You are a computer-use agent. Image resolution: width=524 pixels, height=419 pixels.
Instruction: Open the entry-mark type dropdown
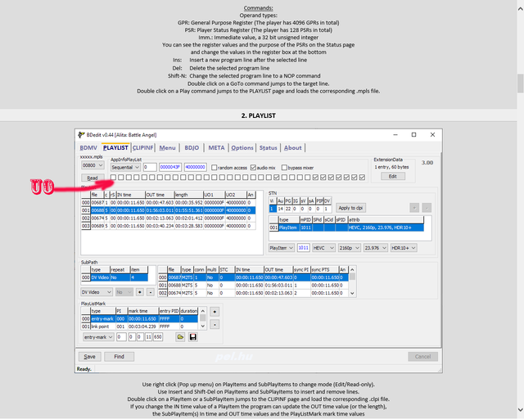point(98,337)
